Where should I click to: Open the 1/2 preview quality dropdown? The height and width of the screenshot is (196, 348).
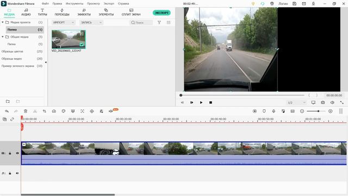(x=297, y=102)
